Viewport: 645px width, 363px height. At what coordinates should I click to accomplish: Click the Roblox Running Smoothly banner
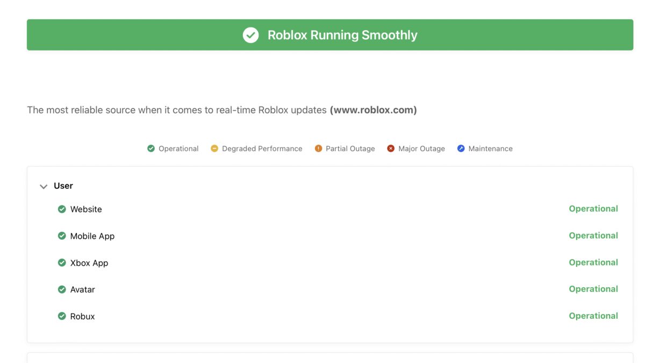[x=342, y=35]
